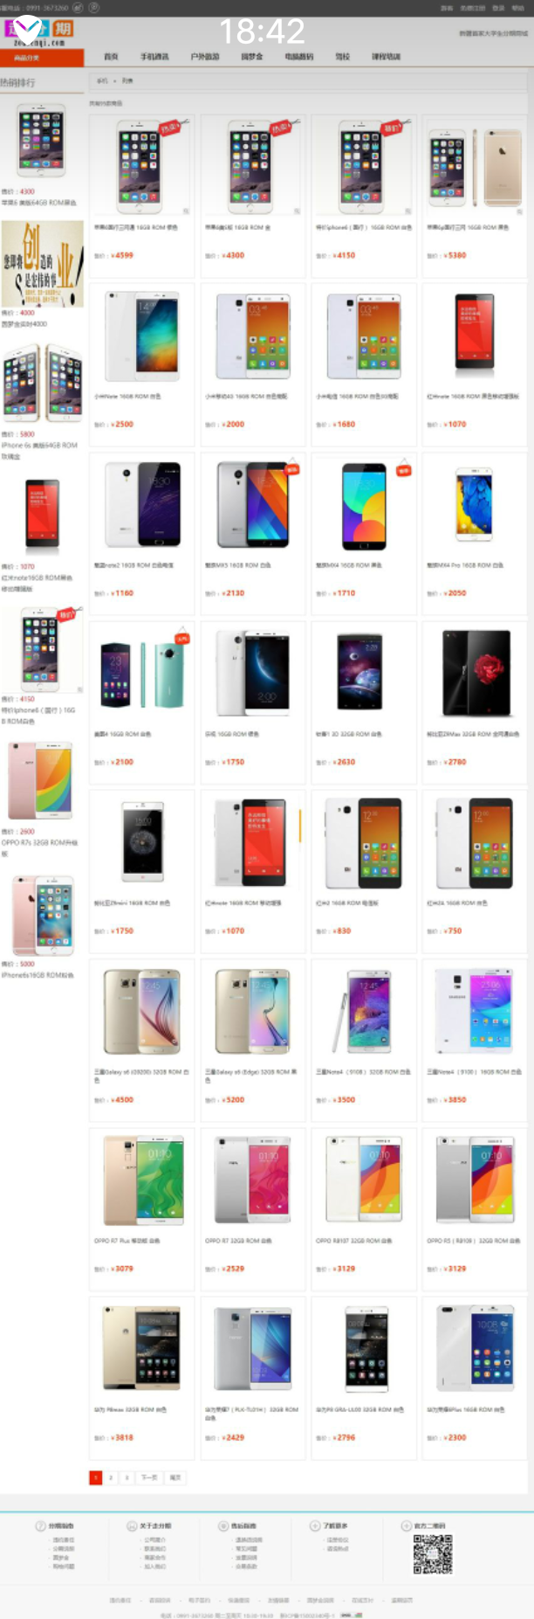
Task: Click the 下一页 next page button
Action: point(149,1477)
